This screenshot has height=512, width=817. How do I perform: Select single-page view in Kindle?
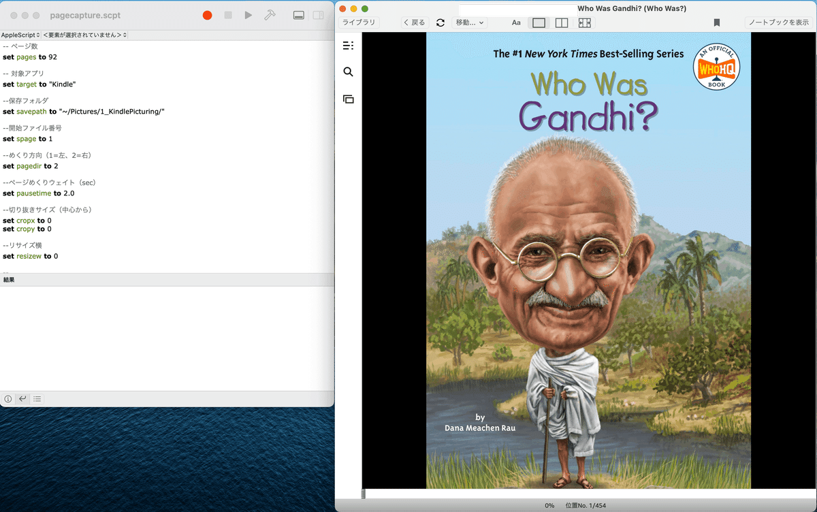tap(539, 22)
